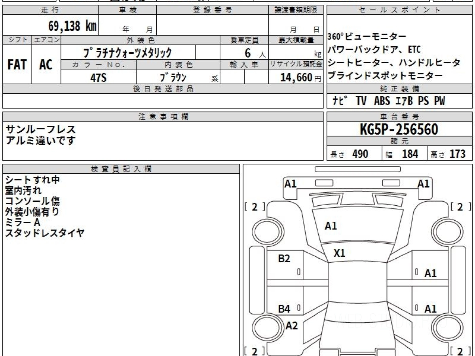Select the パワーバックドア、ETC line

point(374,50)
